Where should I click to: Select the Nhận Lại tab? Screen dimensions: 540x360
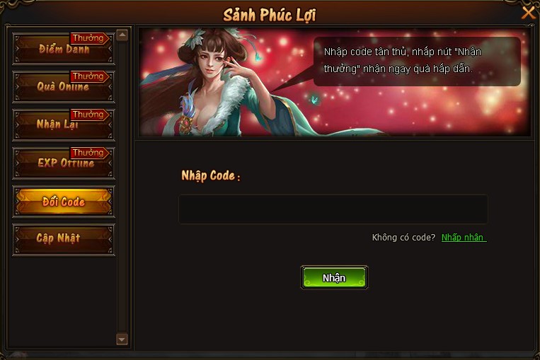pyautogui.click(x=64, y=125)
